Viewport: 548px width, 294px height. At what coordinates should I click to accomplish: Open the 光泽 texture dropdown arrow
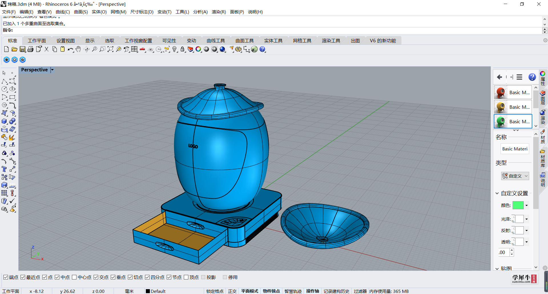(x=527, y=219)
